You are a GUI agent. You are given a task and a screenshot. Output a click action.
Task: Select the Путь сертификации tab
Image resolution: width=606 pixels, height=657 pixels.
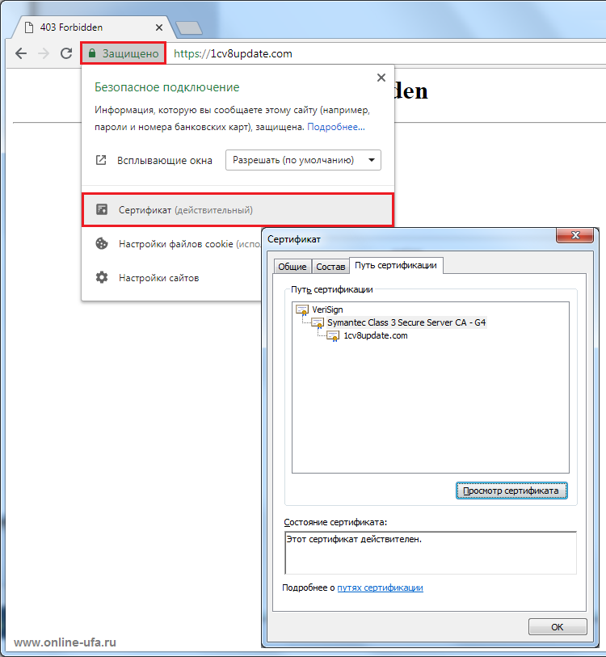[x=396, y=265]
